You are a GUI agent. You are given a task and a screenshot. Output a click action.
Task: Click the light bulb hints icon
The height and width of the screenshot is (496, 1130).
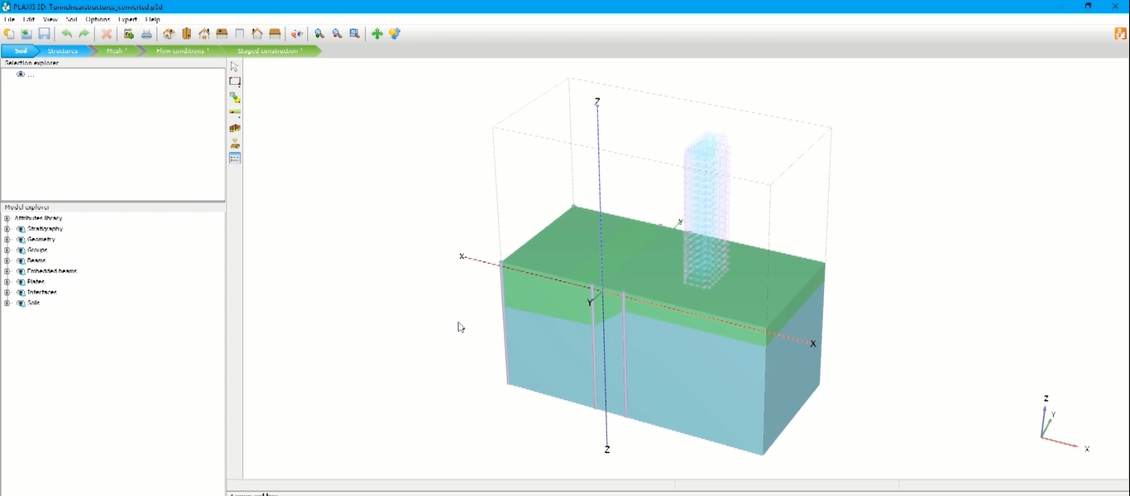(x=395, y=34)
